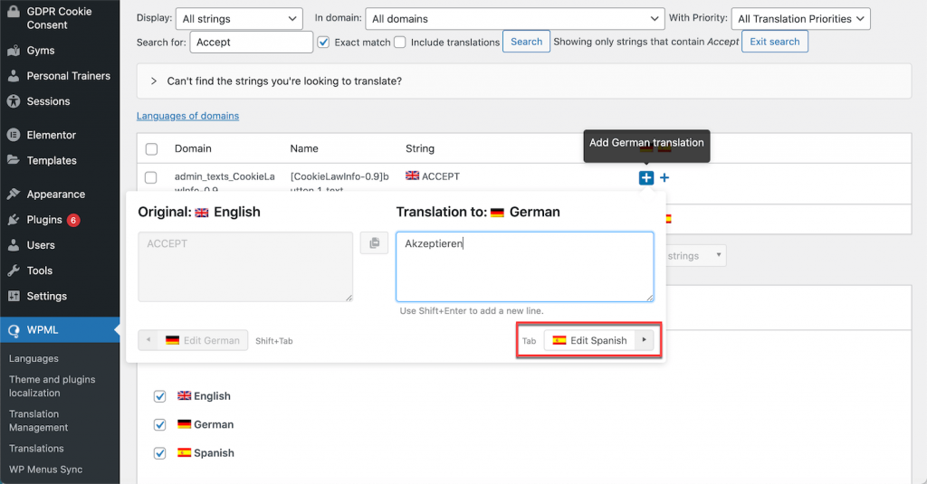
Task: Toggle the English language checkbox
Action: [x=159, y=396]
